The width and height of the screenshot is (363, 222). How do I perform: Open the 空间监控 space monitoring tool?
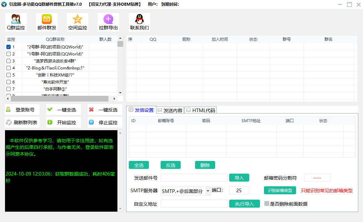pyautogui.click(x=78, y=22)
